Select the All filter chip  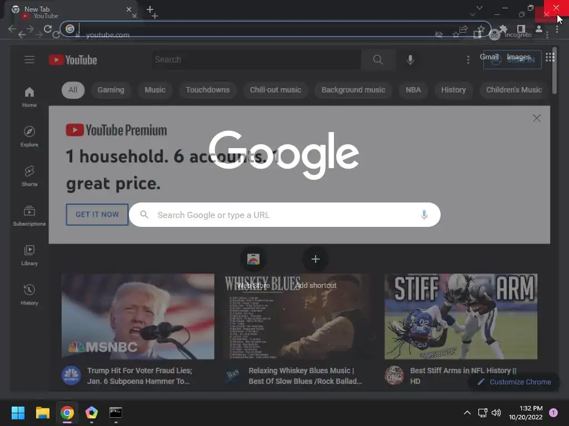coord(73,90)
